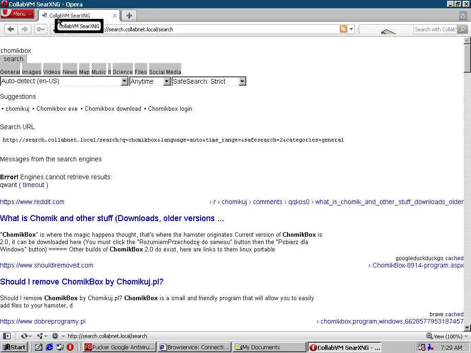
Task: Open the https://www.shouldiremoveit.com link
Action: pyautogui.click(x=46, y=265)
